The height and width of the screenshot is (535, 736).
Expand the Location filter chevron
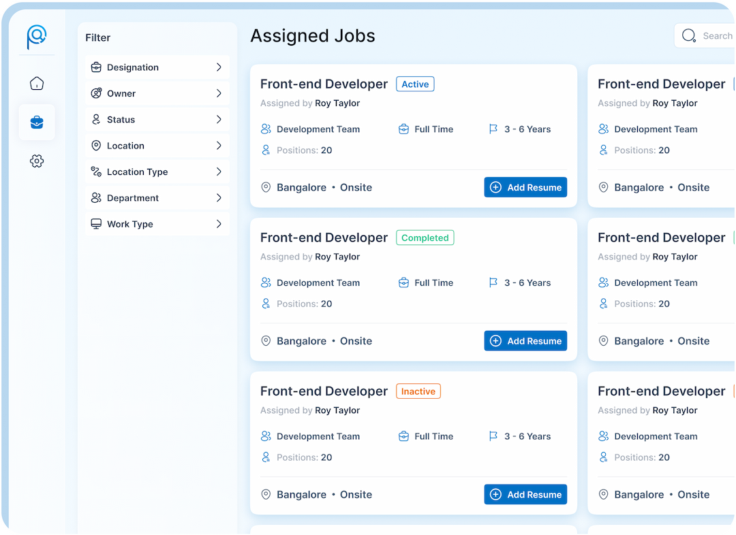pyautogui.click(x=219, y=146)
